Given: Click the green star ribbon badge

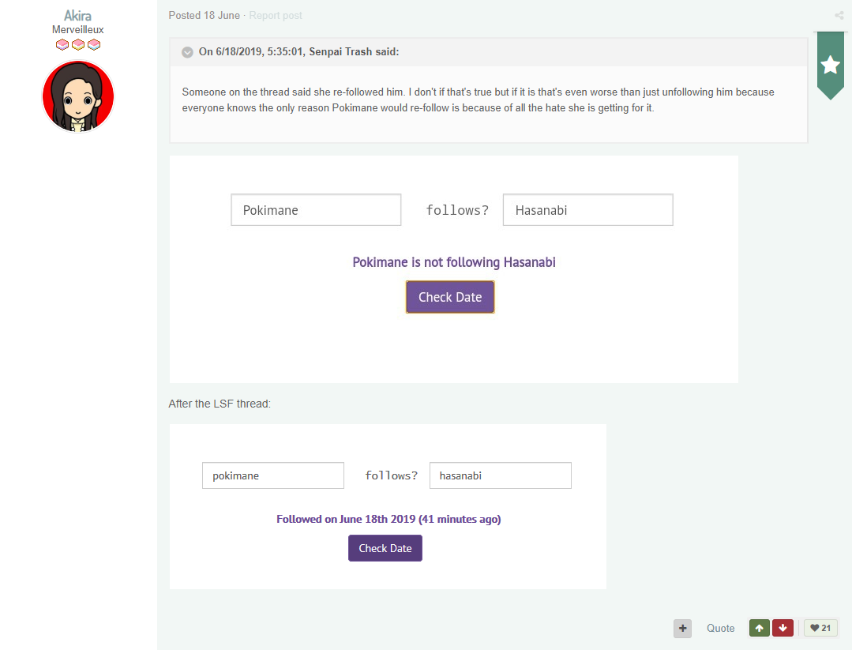Looking at the screenshot, I should pyautogui.click(x=830, y=66).
